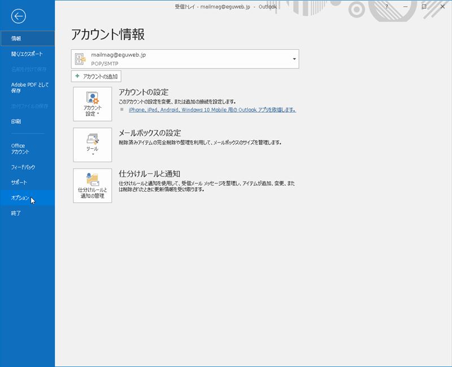Open 仕分けルールと通知の管理 rules button

[93, 185]
